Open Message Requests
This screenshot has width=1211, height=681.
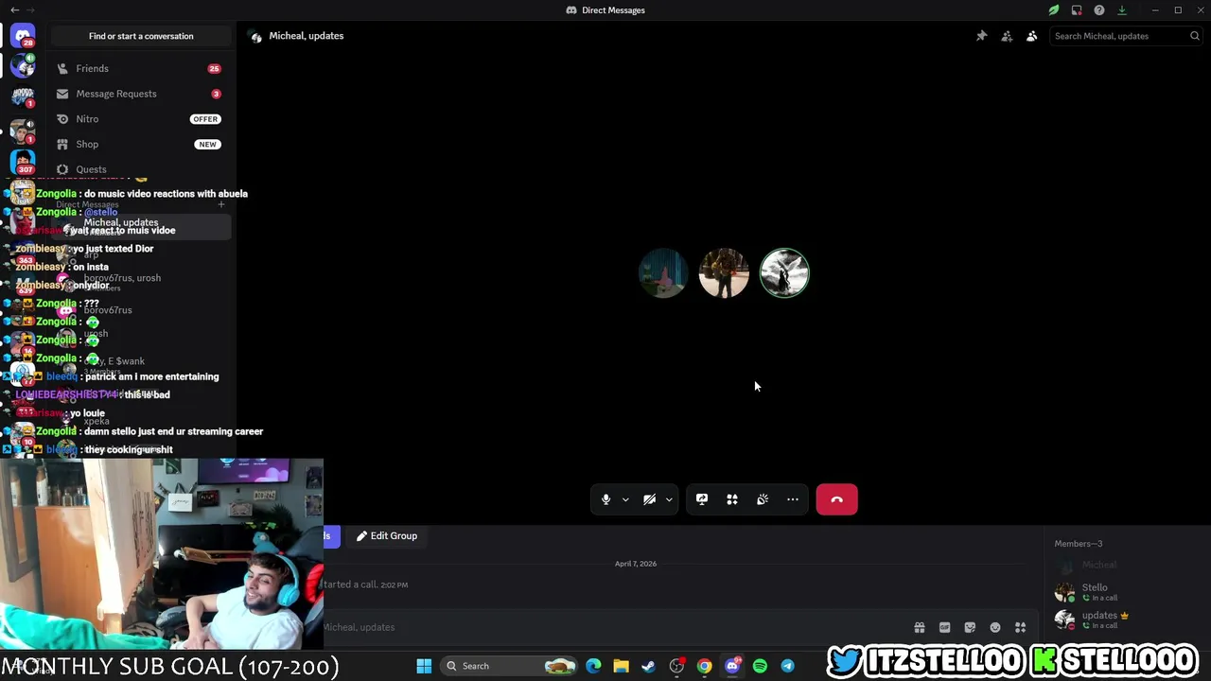(x=140, y=94)
